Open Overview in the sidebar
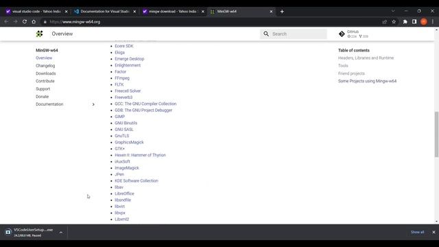Screen dimensions: 439x247 point(44,58)
